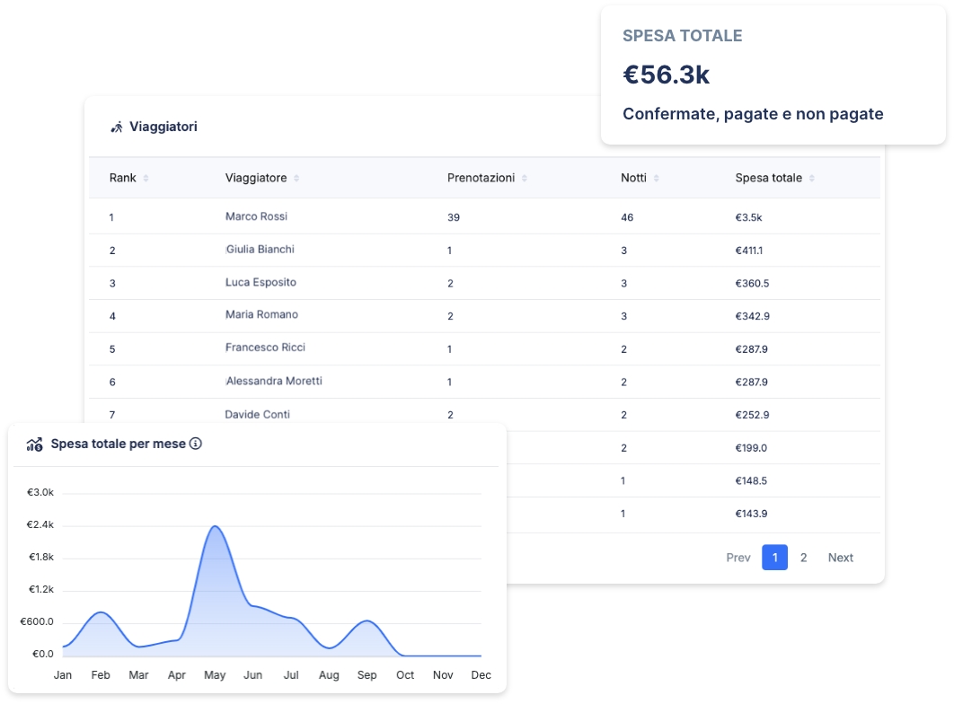Screen dimensions: 954x704
Task: Select the highlighted page 1 button
Action: [x=774, y=557]
